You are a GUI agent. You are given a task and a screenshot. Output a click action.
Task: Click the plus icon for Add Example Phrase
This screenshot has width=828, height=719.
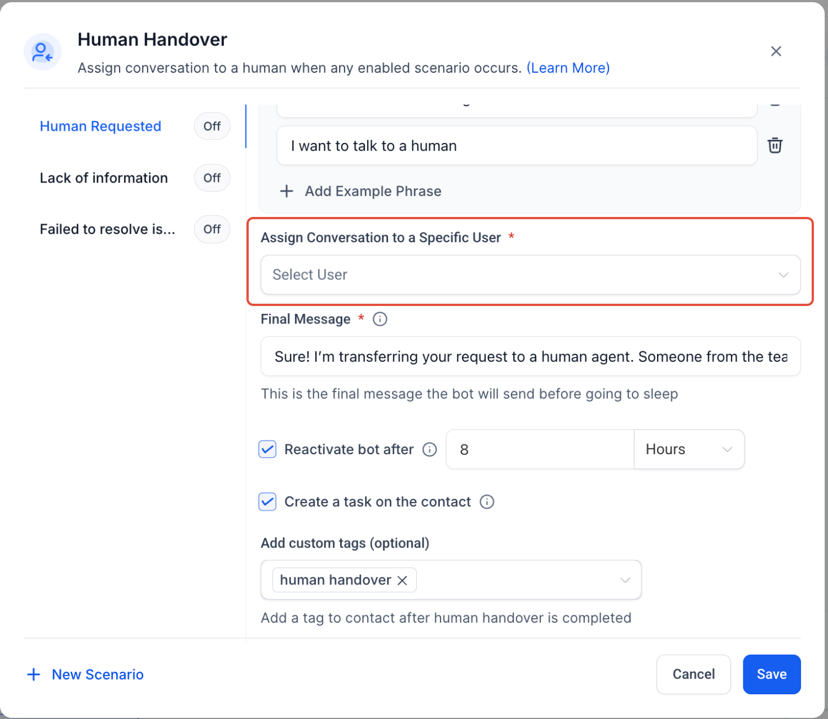pyautogui.click(x=287, y=191)
